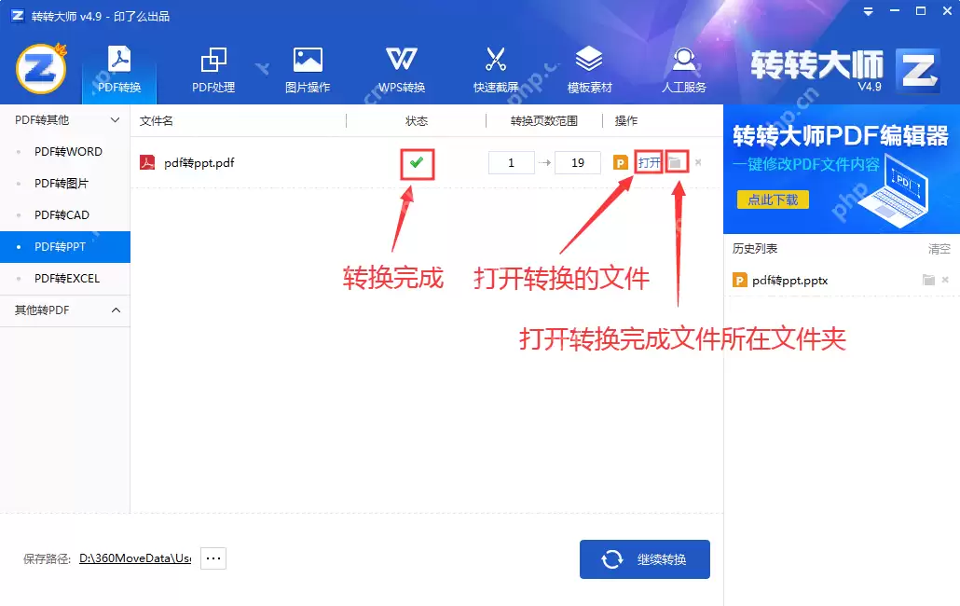Select the PDF转换 tool in the top toolbar

click(x=118, y=70)
